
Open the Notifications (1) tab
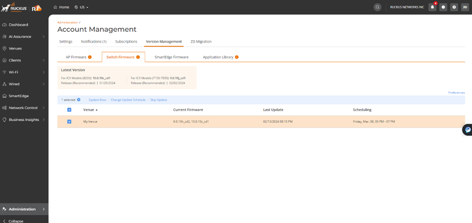click(93, 42)
